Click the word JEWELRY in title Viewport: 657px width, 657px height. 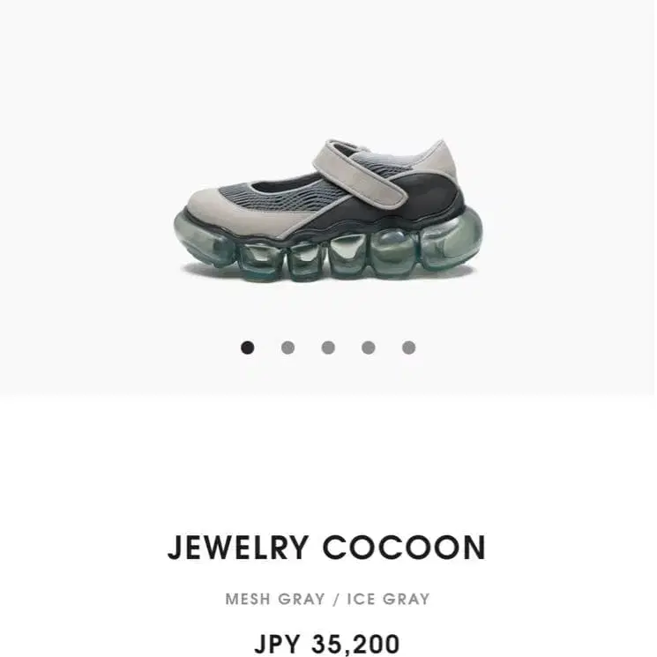[238, 548]
